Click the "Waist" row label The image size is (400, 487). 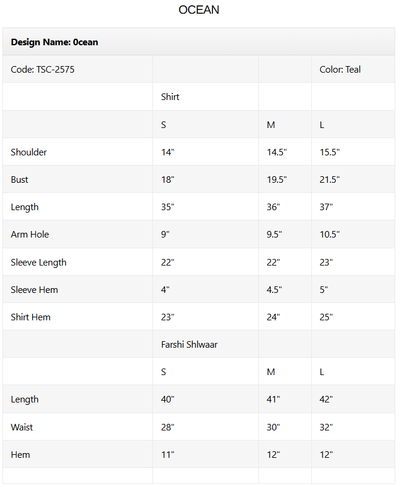click(22, 427)
